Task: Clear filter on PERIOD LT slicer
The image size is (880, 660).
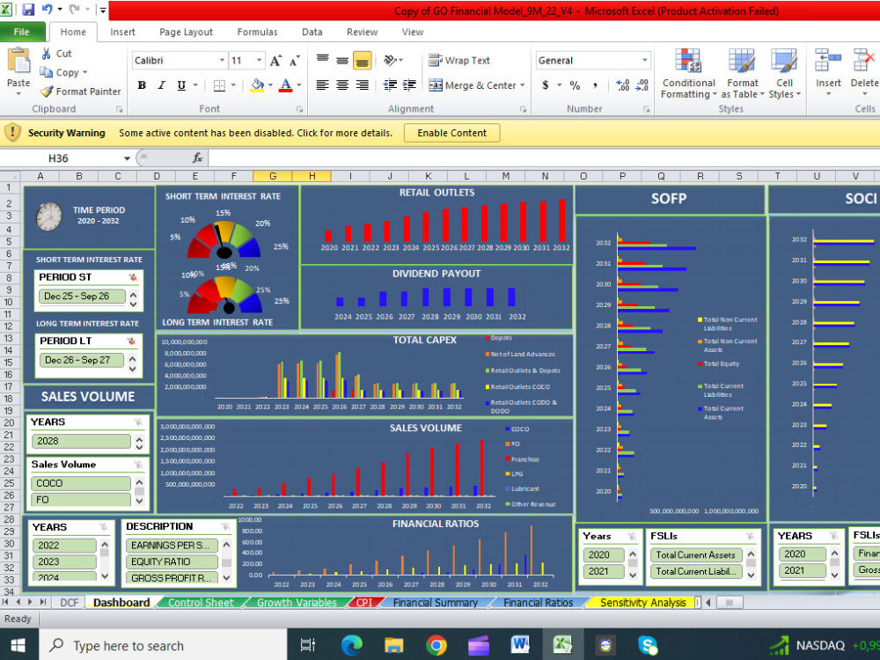Action: pyautogui.click(x=131, y=341)
